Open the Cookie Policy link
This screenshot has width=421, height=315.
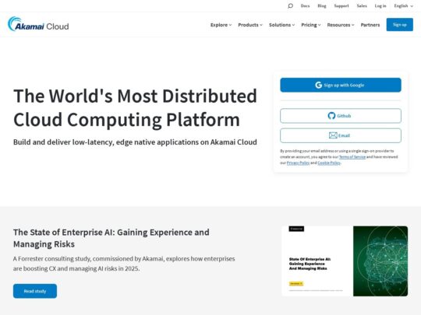pos(329,163)
